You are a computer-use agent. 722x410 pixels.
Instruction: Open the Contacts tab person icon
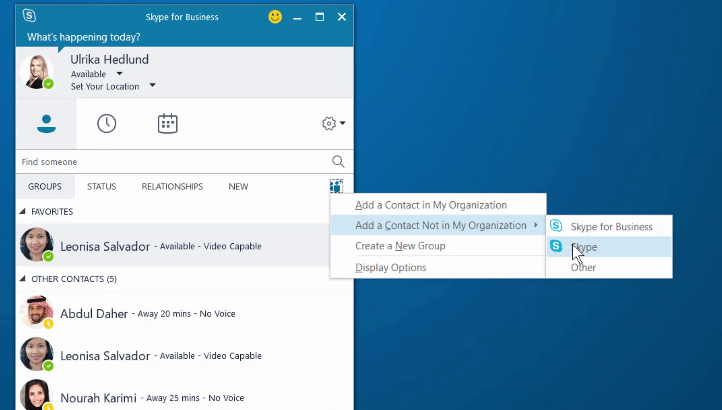tap(46, 124)
